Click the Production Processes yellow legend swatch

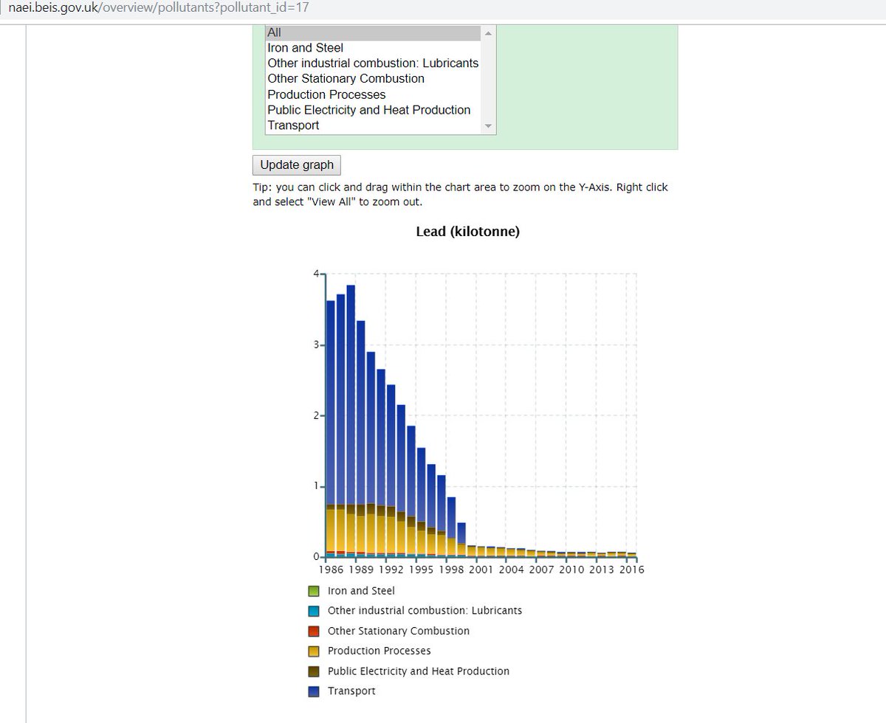[314, 651]
